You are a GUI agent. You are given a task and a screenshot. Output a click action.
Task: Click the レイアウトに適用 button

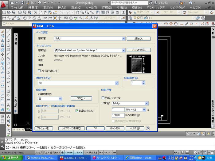[72, 128]
